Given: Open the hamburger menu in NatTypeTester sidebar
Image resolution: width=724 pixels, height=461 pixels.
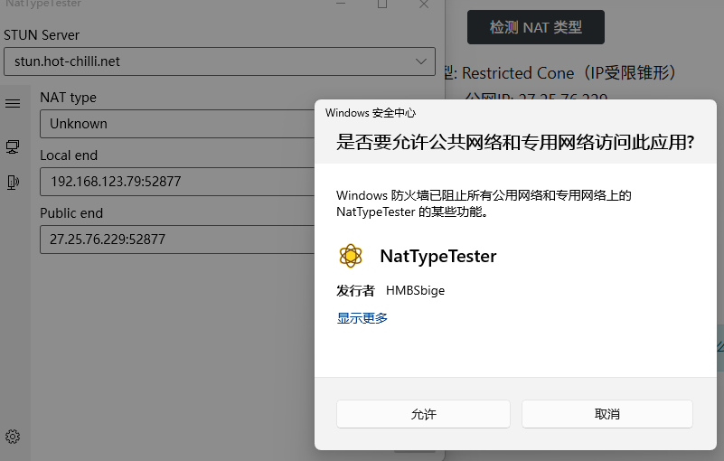Looking at the screenshot, I should (x=13, y=103).
